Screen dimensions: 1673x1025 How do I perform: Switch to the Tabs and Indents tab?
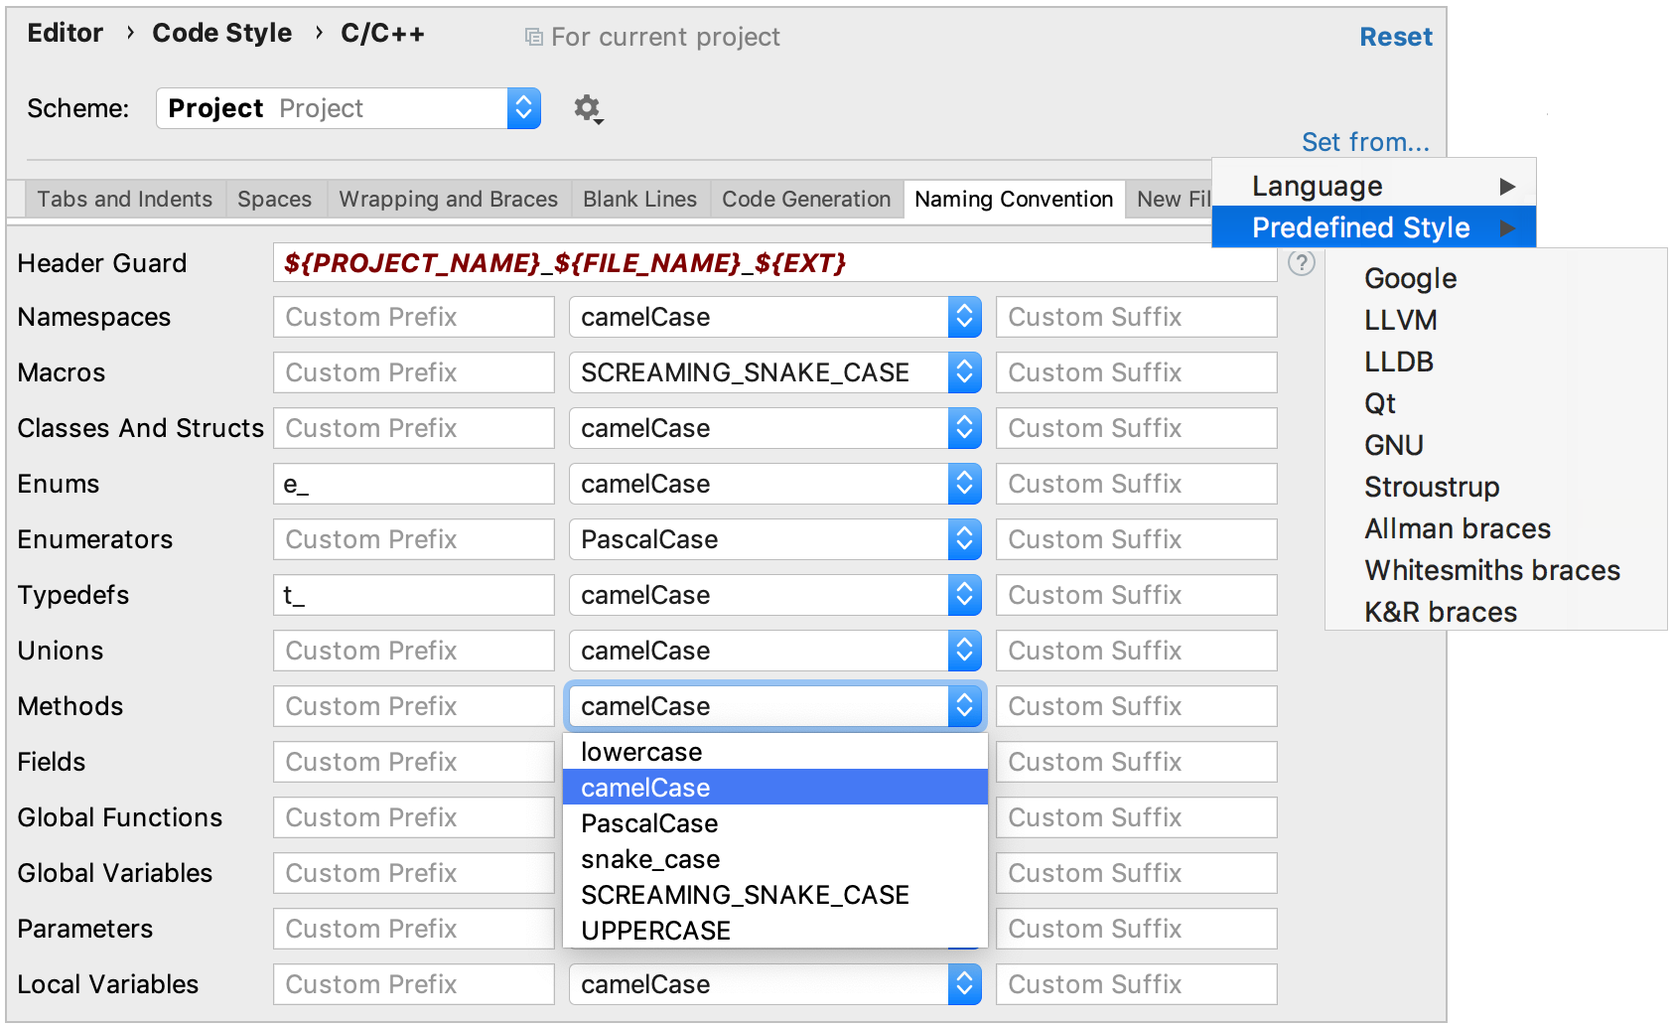pyautogui.click(x=124, y=200)
